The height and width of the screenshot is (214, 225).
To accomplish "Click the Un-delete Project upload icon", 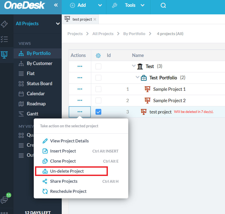I will 45,171.
